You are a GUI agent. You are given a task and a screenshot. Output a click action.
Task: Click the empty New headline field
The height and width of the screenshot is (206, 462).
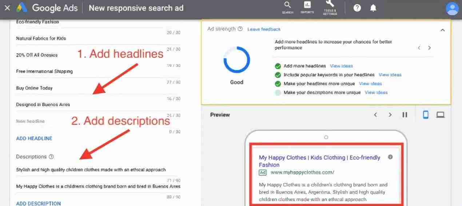(98, 121)
